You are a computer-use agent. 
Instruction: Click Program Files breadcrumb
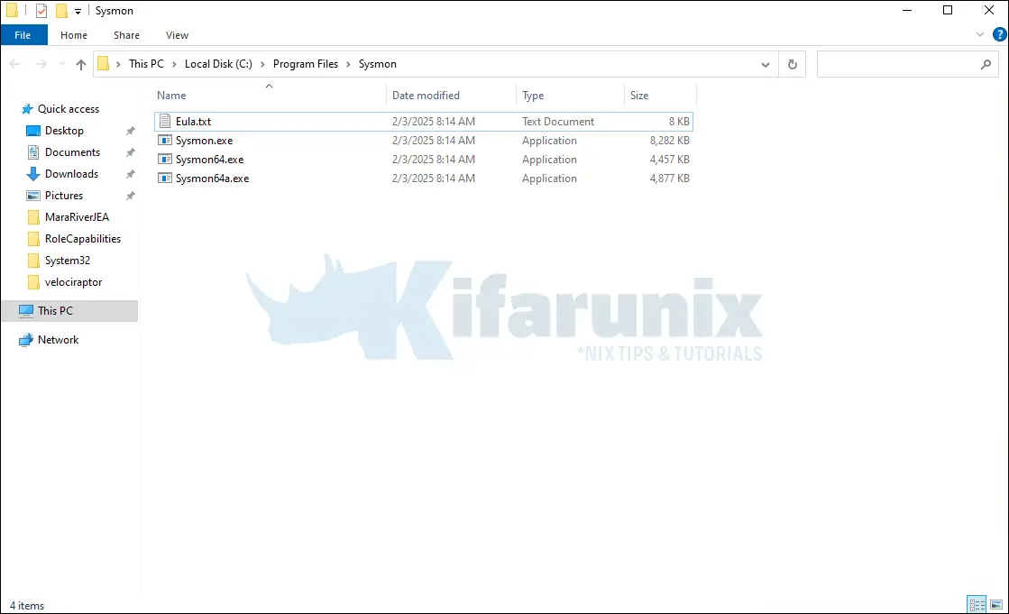point(305,64)
